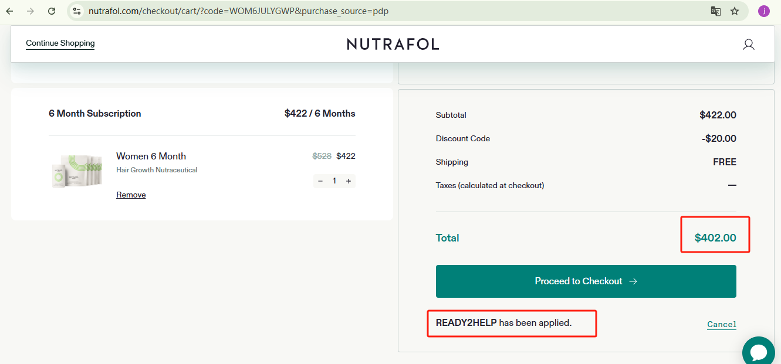Open the Nutrafol account icon
781x364 pixels.
(x=749, y=44)
